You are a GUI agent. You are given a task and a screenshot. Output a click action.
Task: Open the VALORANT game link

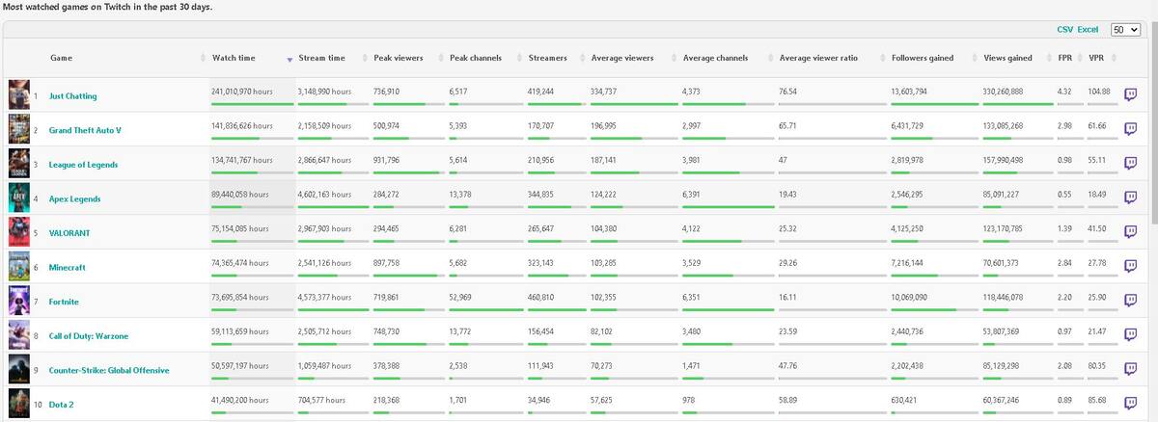coord(69,233)
